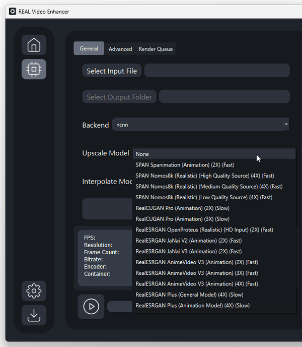Open the Backend ncnn dropdown
The image size is (302, 347).
click(201, 125)
